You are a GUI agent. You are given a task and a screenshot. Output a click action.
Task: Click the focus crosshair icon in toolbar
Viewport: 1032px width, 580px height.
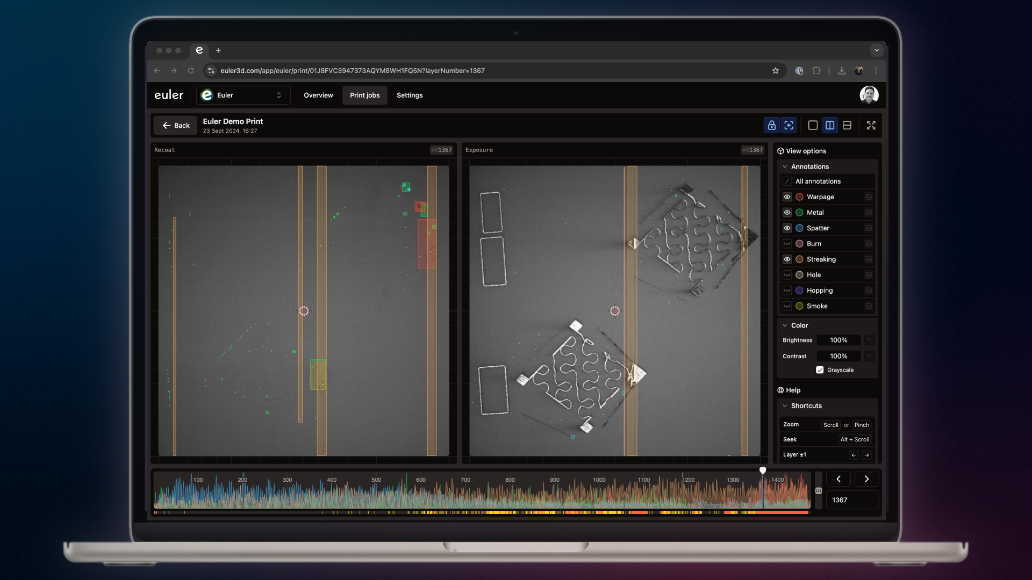789,125
